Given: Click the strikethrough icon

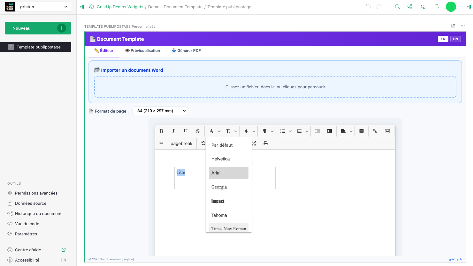Looking at the screenshot, I should (198, 131).
